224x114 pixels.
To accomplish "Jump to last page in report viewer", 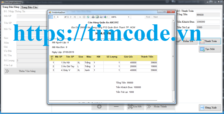I will pos(75,17).
